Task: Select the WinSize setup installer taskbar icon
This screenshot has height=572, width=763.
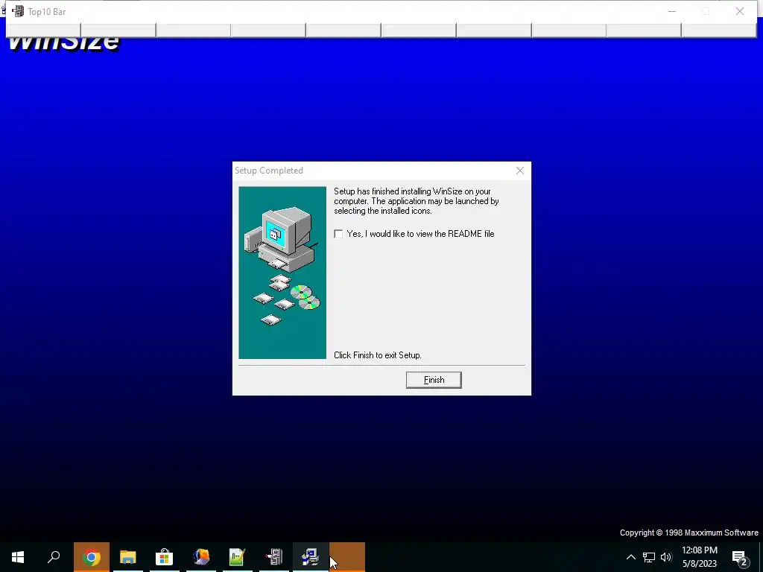Action: [x=311, y=557]
